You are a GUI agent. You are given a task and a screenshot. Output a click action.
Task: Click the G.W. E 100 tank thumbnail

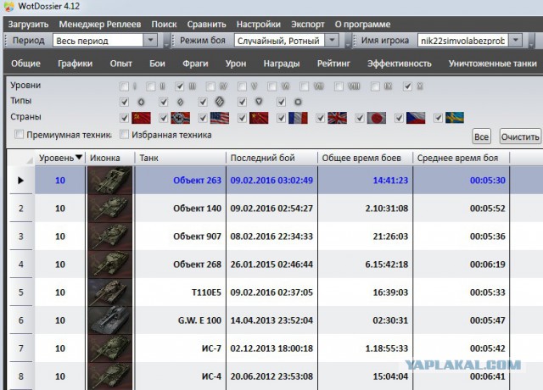(x=109, y=320)
